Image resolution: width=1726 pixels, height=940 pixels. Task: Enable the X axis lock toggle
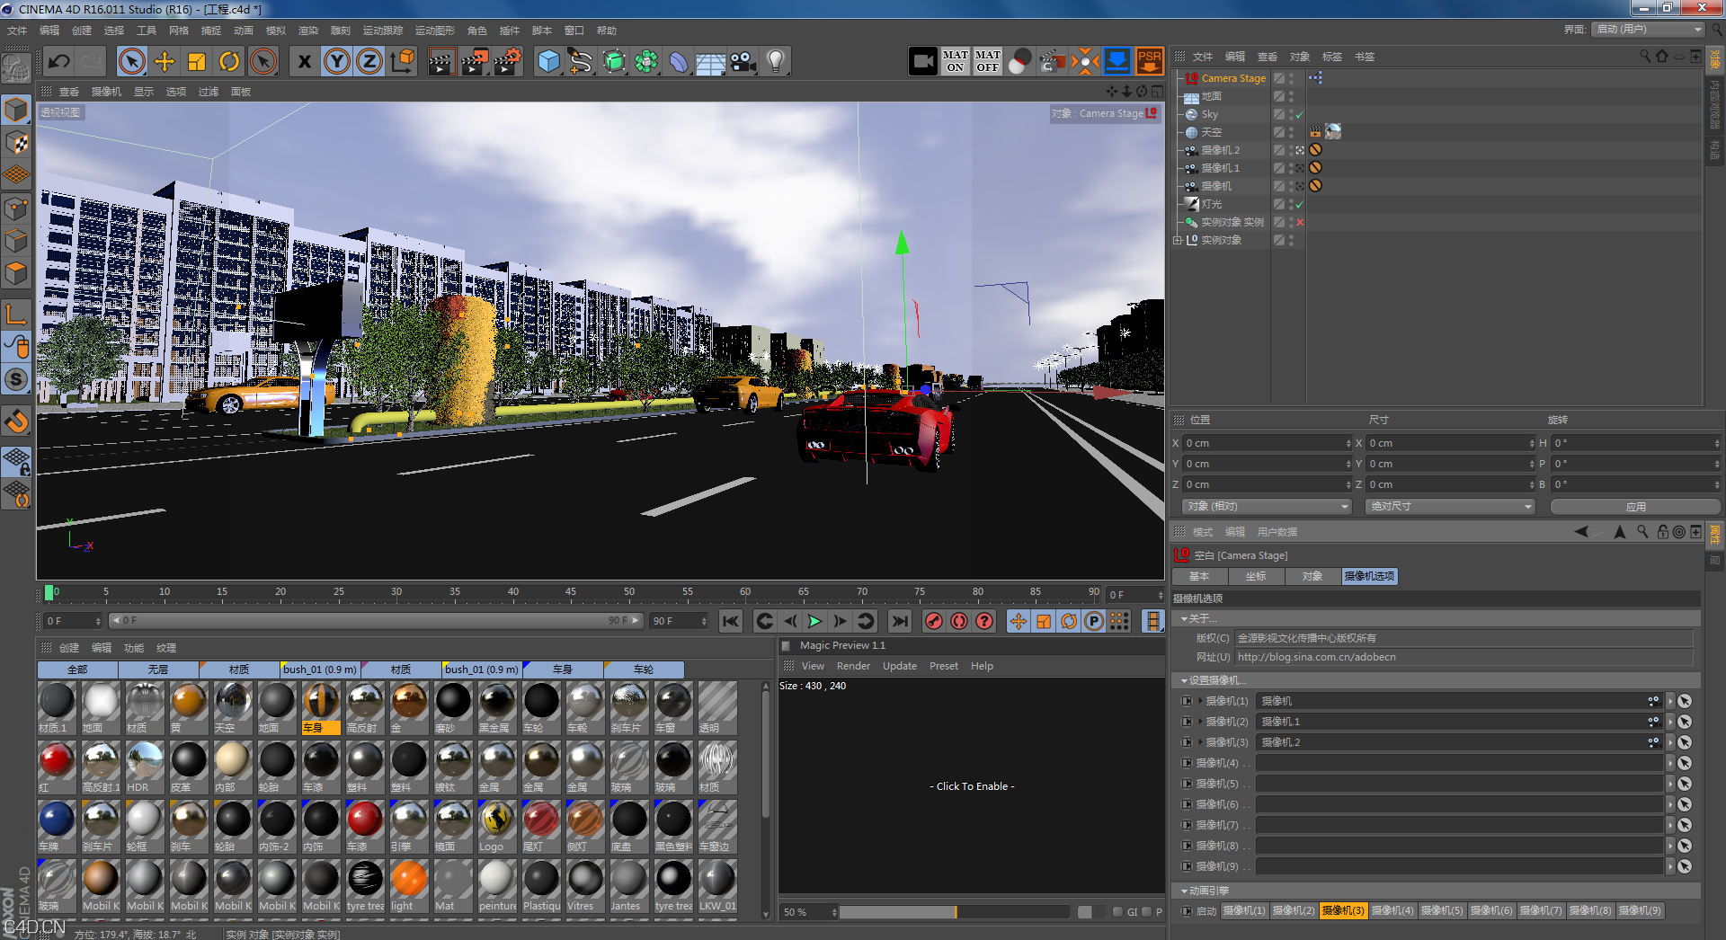click(304, 61)
